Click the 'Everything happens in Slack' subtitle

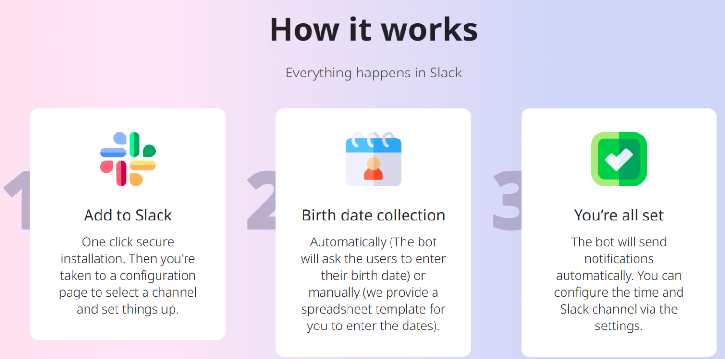pyautogui.click(x=374, y=73)
